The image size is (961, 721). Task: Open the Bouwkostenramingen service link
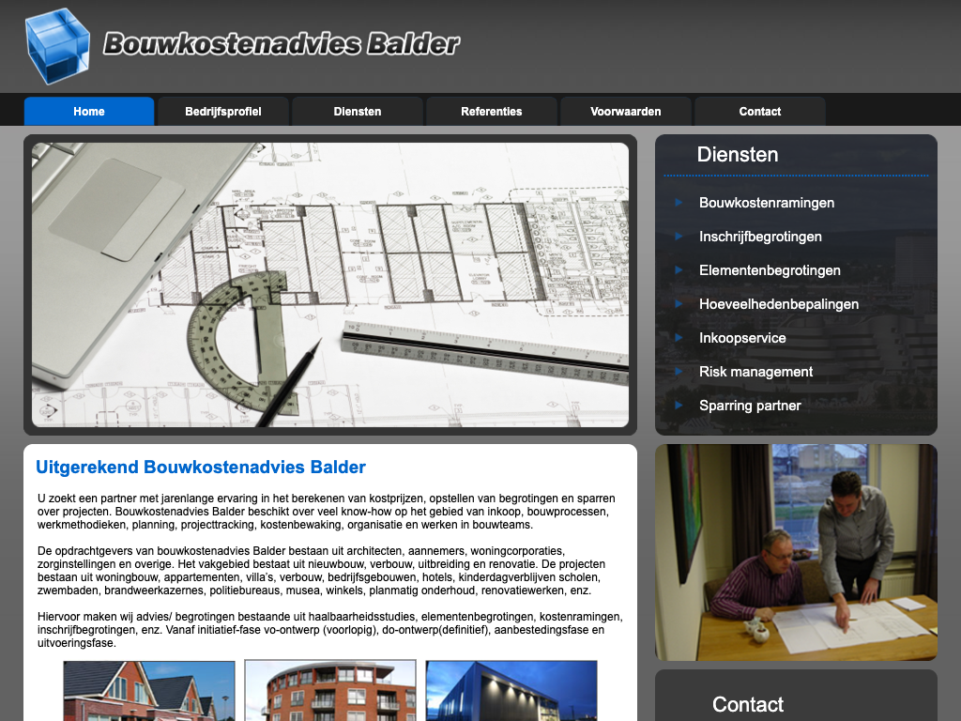coord(767,203)
